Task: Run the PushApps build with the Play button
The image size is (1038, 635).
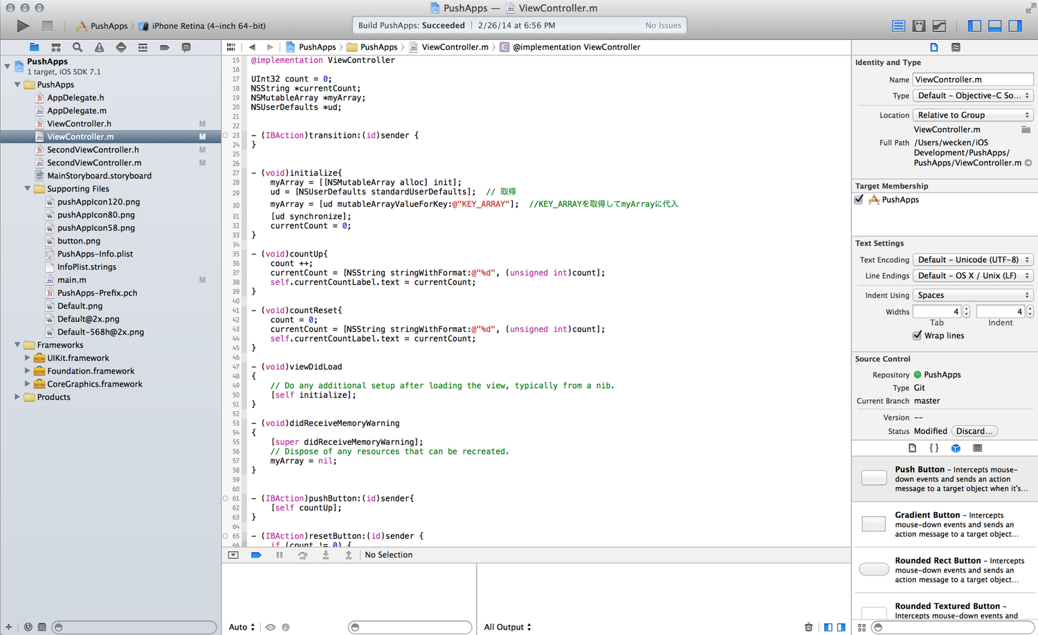Action: click(23, 26)
